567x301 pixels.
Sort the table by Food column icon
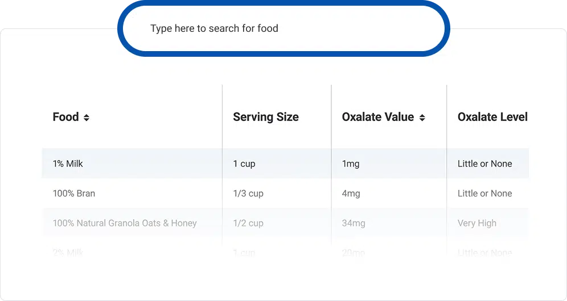(87, 118)
